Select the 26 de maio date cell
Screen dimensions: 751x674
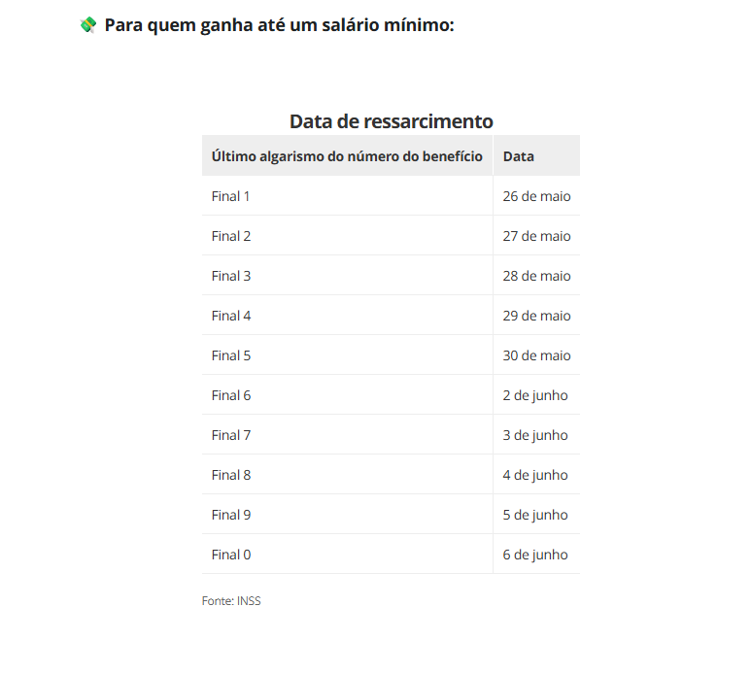coord(536,196)
